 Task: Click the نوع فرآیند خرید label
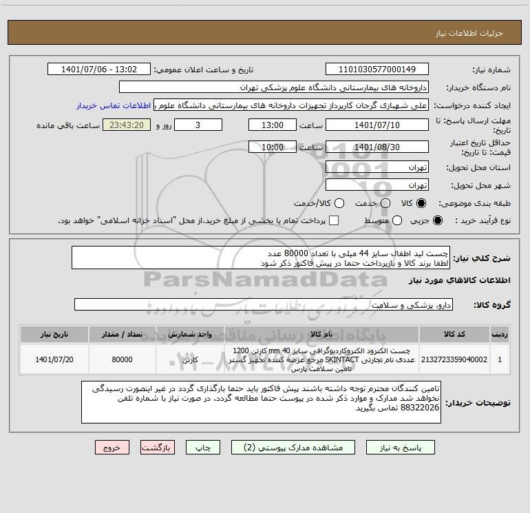[x=483, y=220]
